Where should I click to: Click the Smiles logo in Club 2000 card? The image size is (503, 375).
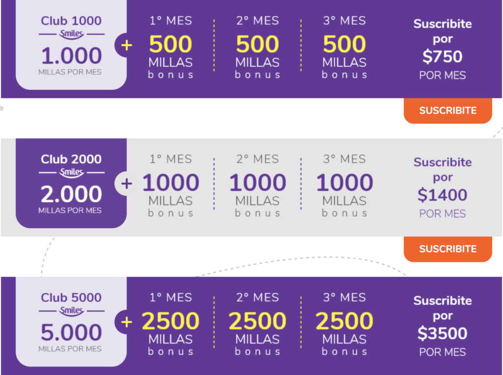point(72,172)
